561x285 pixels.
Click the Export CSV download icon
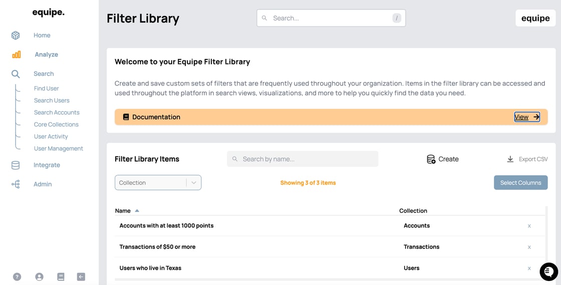click(510, 159)
